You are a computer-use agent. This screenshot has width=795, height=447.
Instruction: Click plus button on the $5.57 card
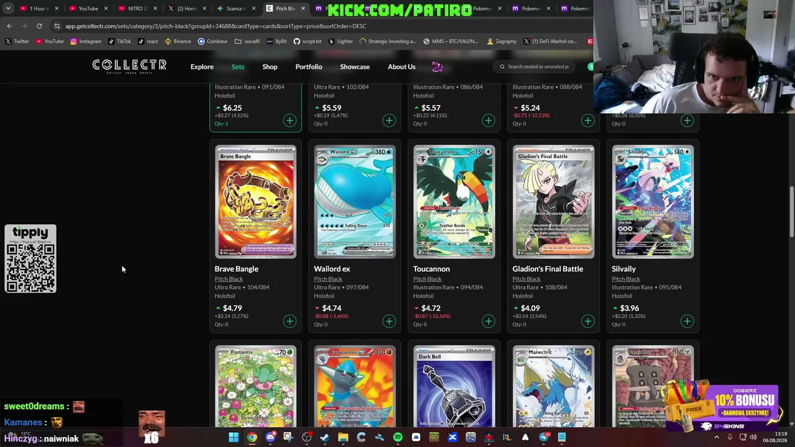pyautogui.click(x=488, y=120)
